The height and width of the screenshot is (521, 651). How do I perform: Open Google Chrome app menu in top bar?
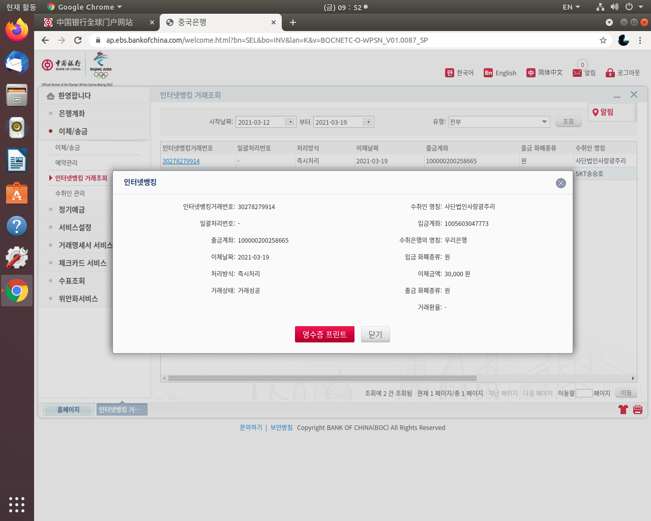coord(84,7)
